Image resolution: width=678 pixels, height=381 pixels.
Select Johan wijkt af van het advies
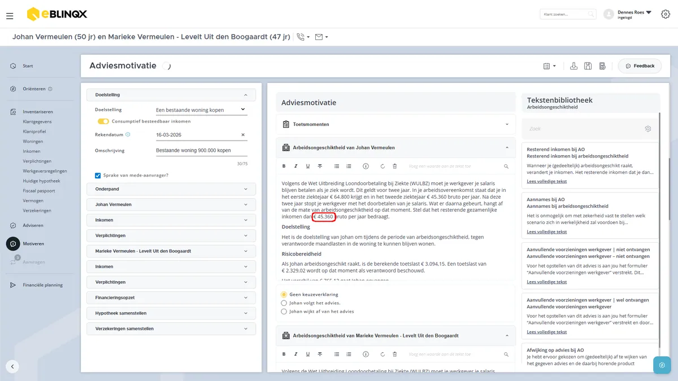click(284, 311)
